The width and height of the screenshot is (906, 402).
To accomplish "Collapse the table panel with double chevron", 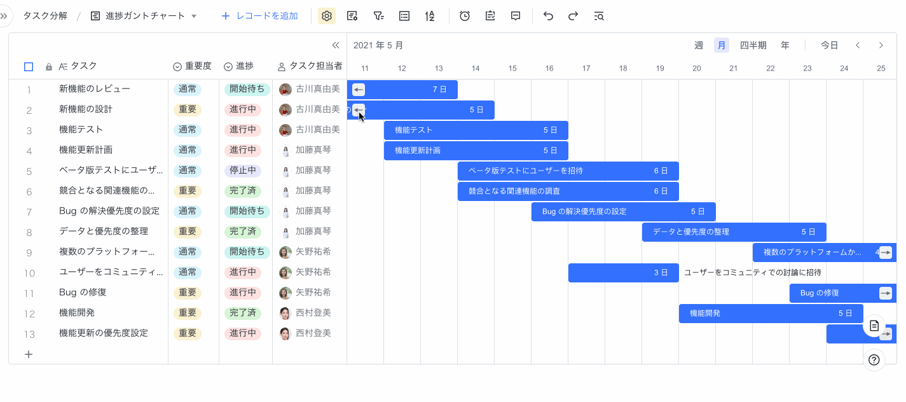I will pos(336,45).
